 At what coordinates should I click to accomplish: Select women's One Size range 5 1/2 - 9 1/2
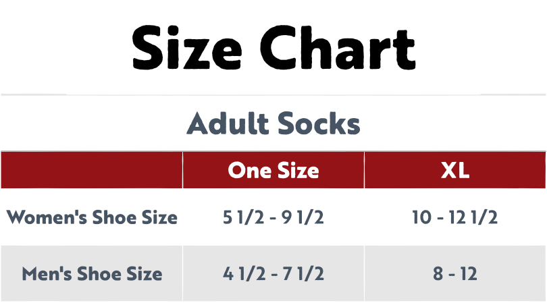click(x=273, y=217)
